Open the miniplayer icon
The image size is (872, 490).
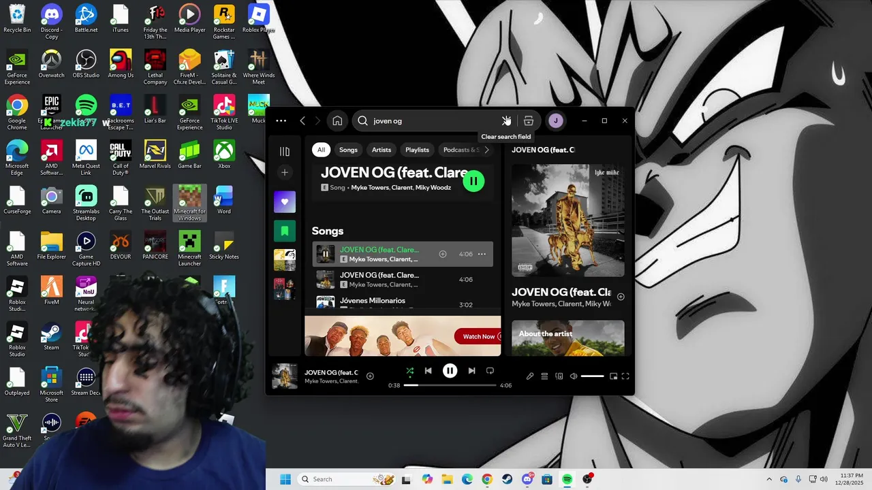613,376
